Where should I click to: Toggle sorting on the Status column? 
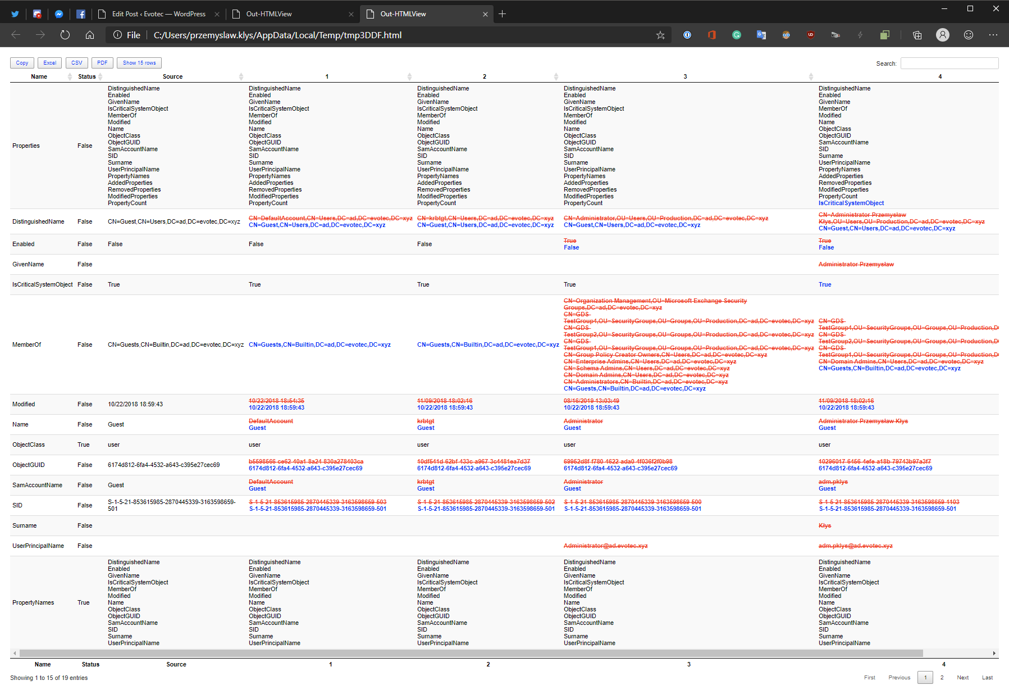tap(85, 76)
